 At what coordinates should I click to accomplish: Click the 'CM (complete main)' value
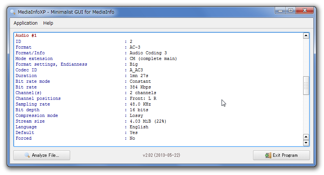pos(153,58)
